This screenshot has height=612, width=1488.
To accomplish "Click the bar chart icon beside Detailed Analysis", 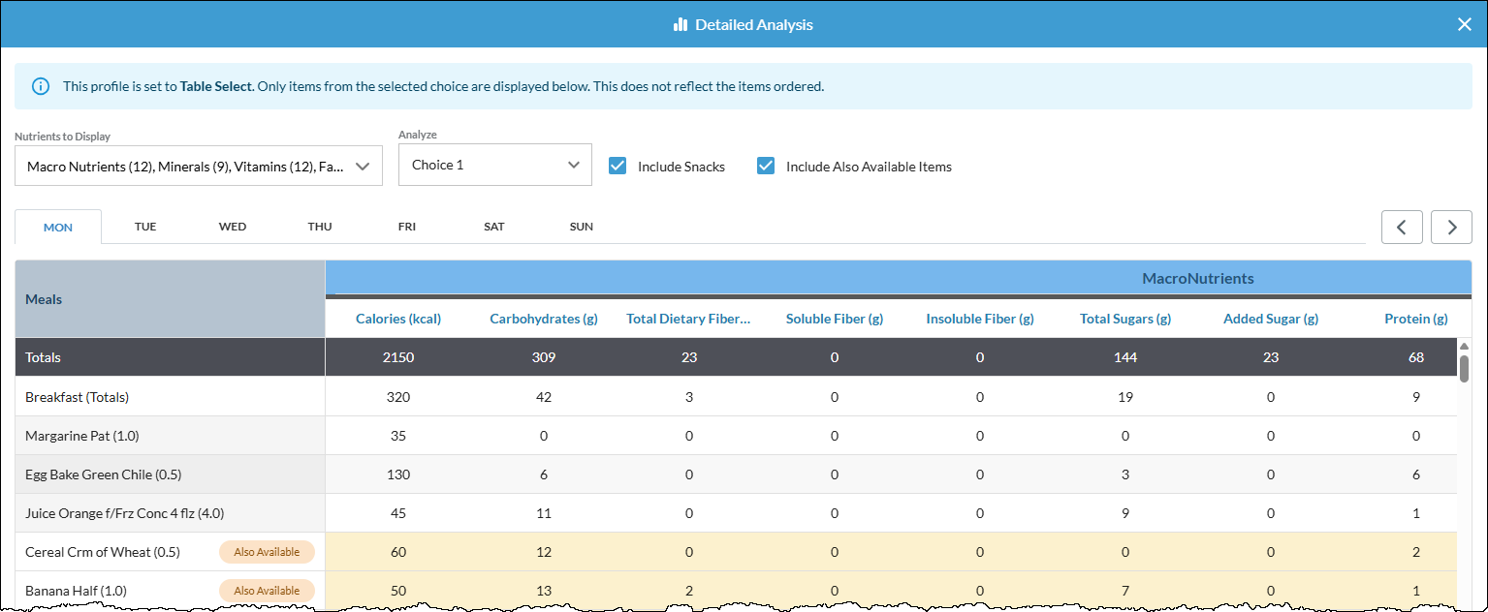I will (x=681, y=24).
